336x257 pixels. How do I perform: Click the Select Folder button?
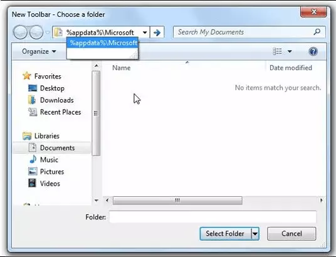pos(225,234)
